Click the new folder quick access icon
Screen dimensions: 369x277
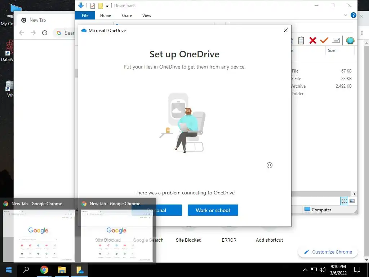[101, 6]
